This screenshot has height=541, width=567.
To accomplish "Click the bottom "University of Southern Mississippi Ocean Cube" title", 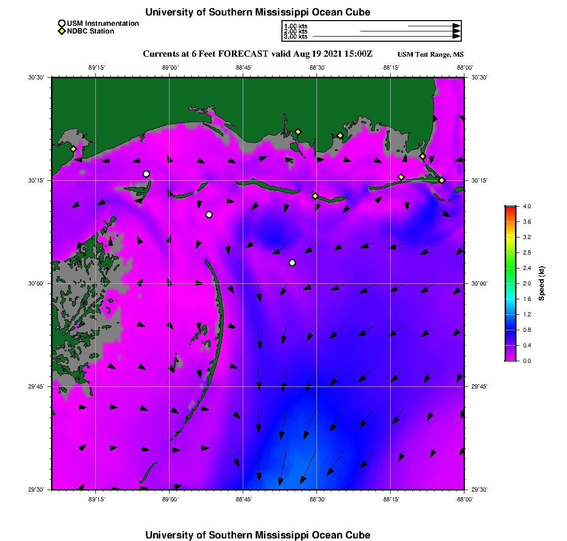I will pyautogui.click(x=258, y=535).
